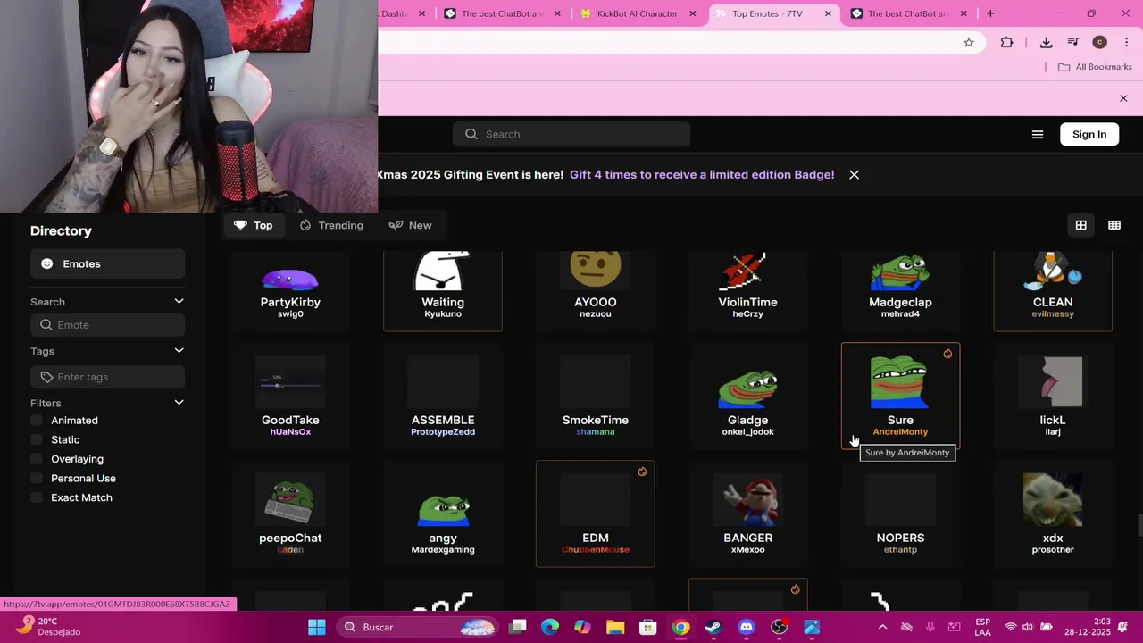Image resolution: width=1143 pixels, height=643 pixels.
Task: Open the PartyKirby emote
Action: point(290,290)
